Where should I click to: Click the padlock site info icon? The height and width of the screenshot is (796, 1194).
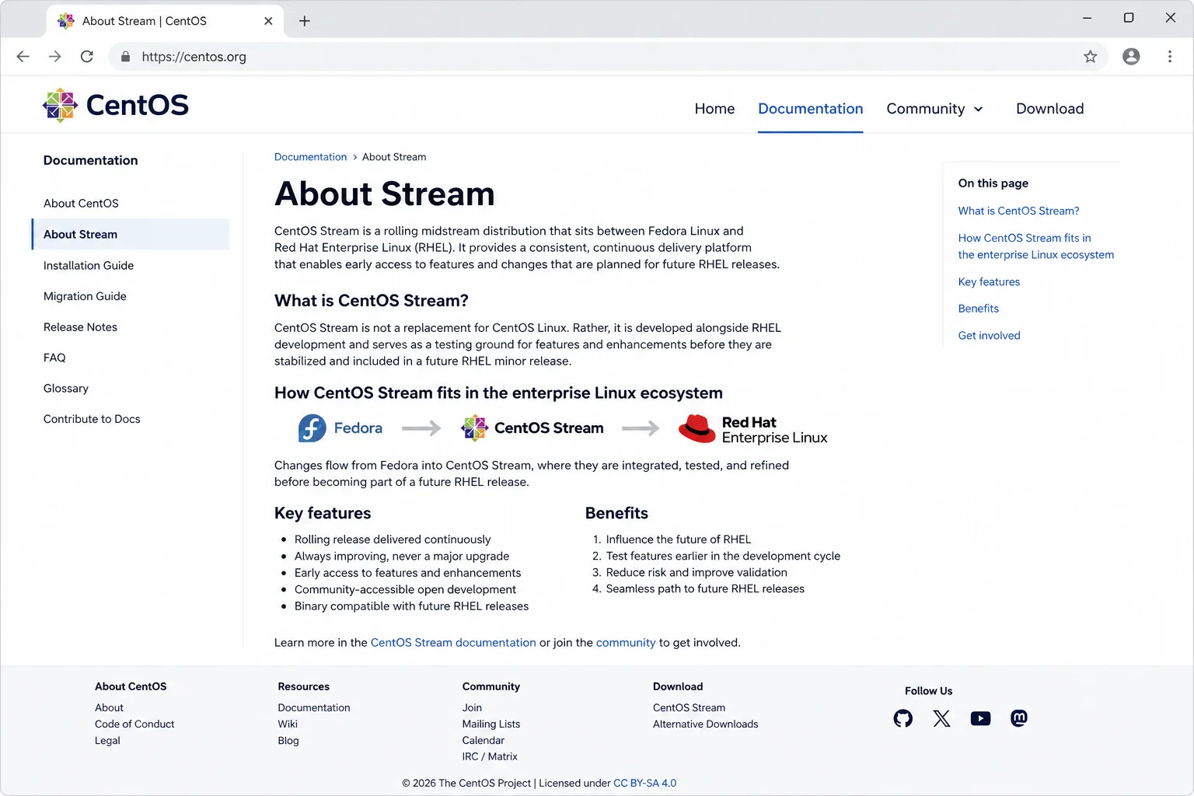[125, 56]
